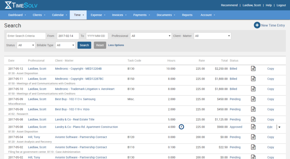Go to the Reports page
This screenshot has height=159, width=290.
coord(187,15)
